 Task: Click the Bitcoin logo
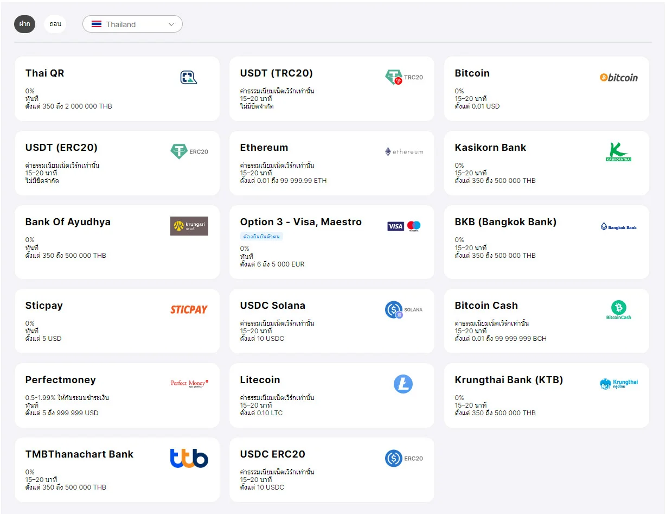click(x=619, y=78)
